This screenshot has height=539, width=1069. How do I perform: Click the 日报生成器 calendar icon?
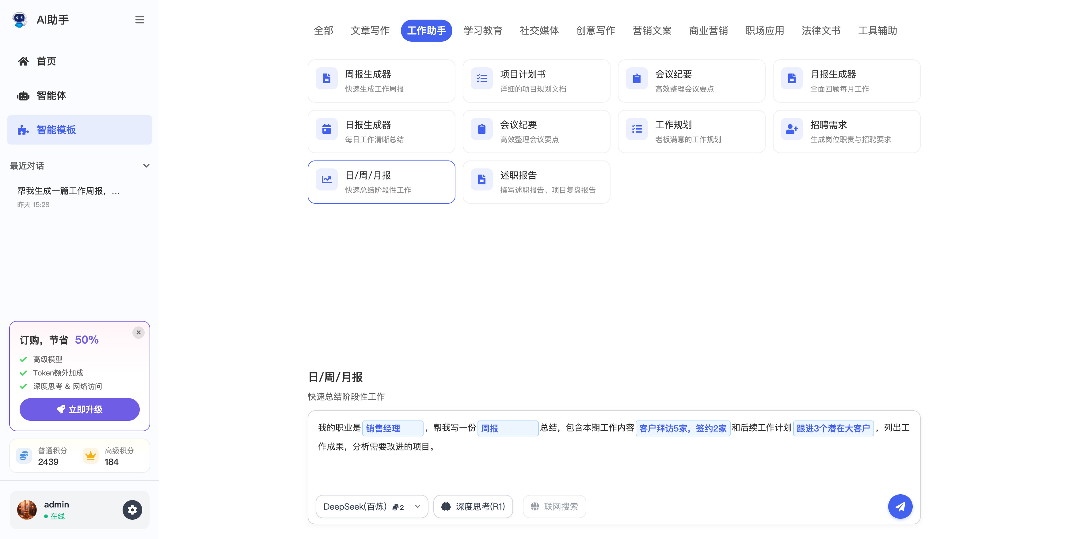327,129
